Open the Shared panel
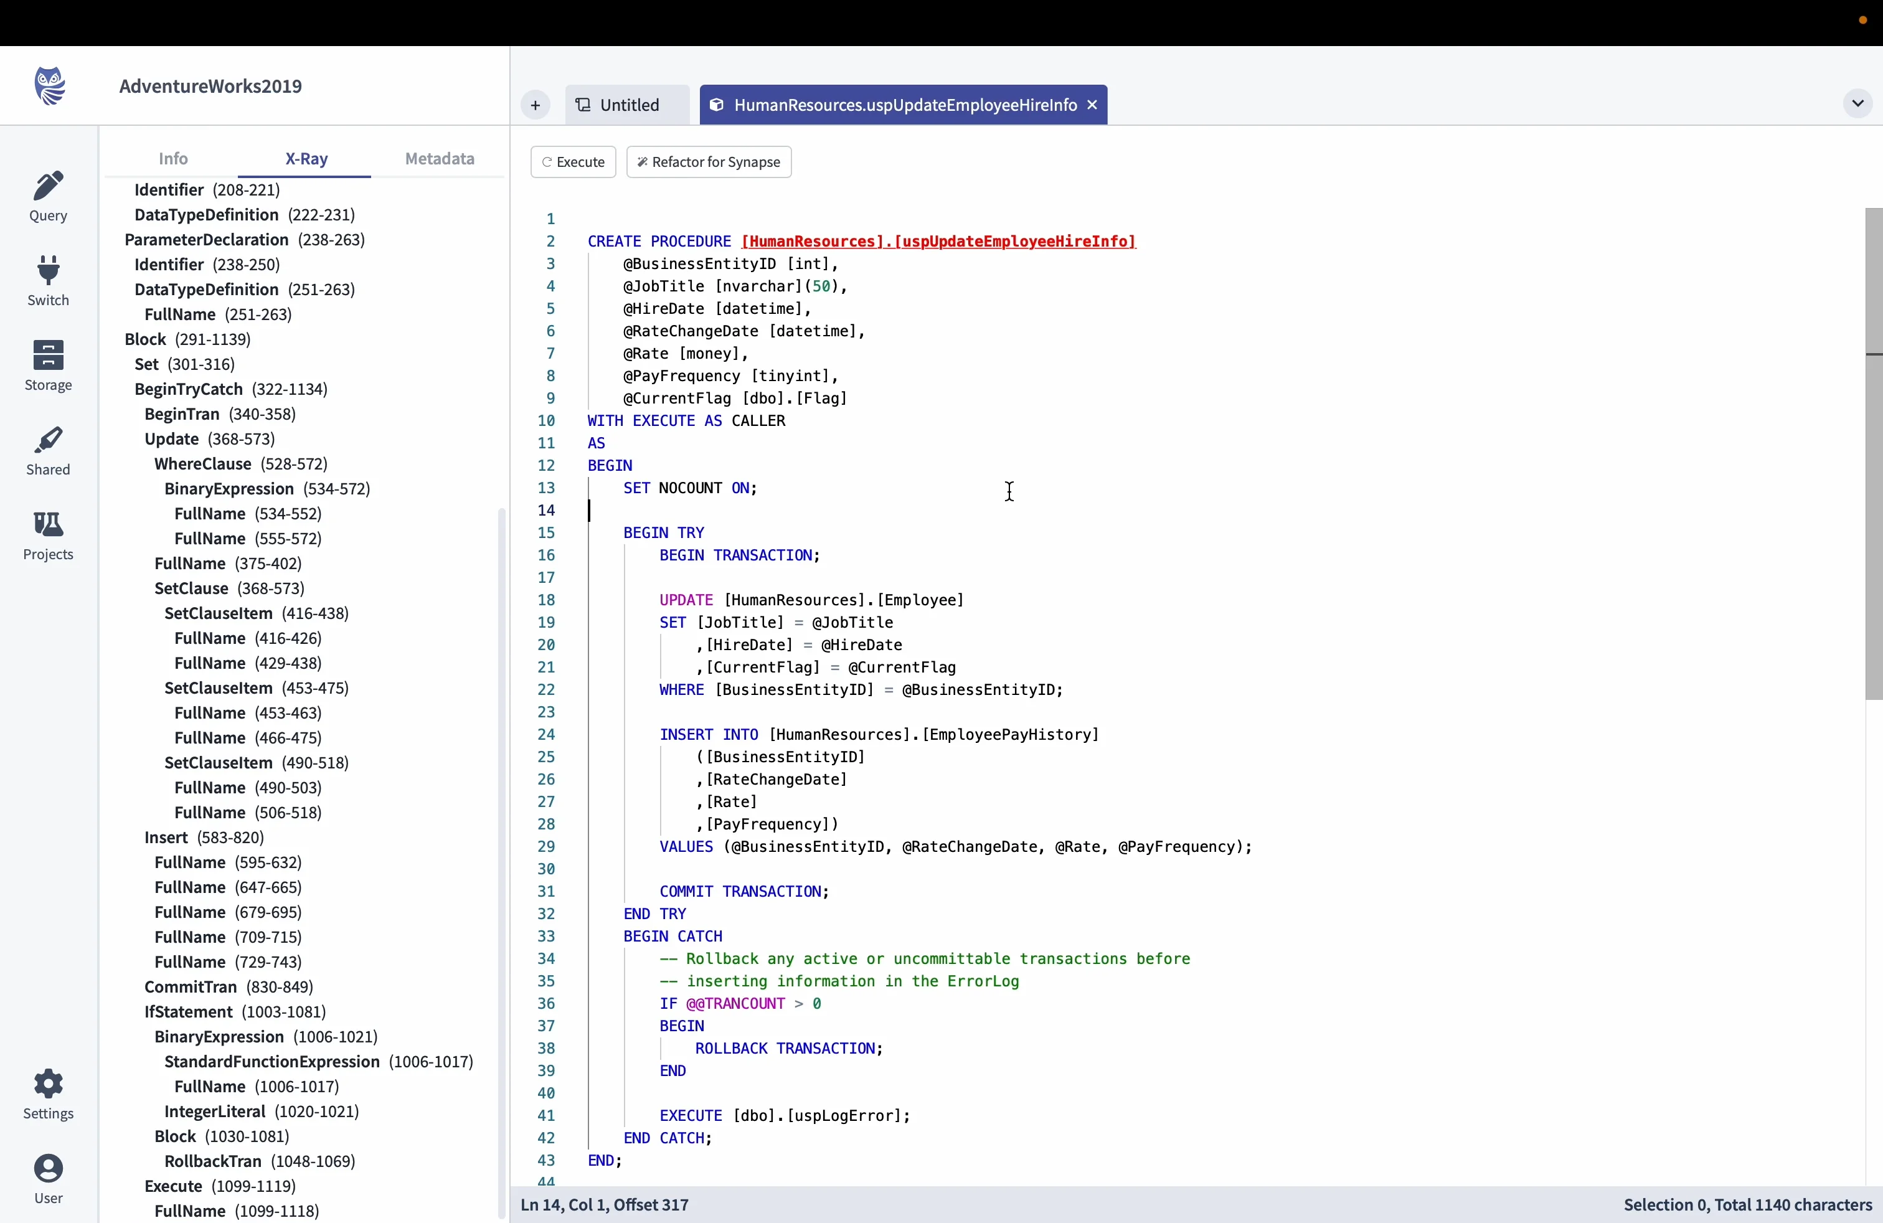Viewport: 1883px width, 1223px height. 49,450
